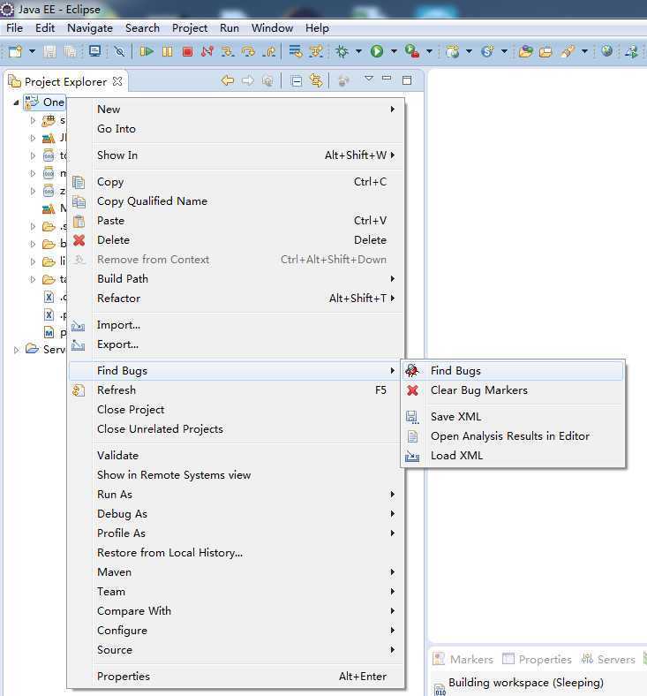The image size is (647, 696).
Task: Click the red Terminate toolbar icon
Action: (x=187, y=52)
